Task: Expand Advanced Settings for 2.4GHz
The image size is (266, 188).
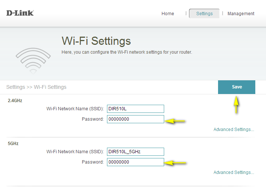Action: pyautogui.click(x=234, y=130)
